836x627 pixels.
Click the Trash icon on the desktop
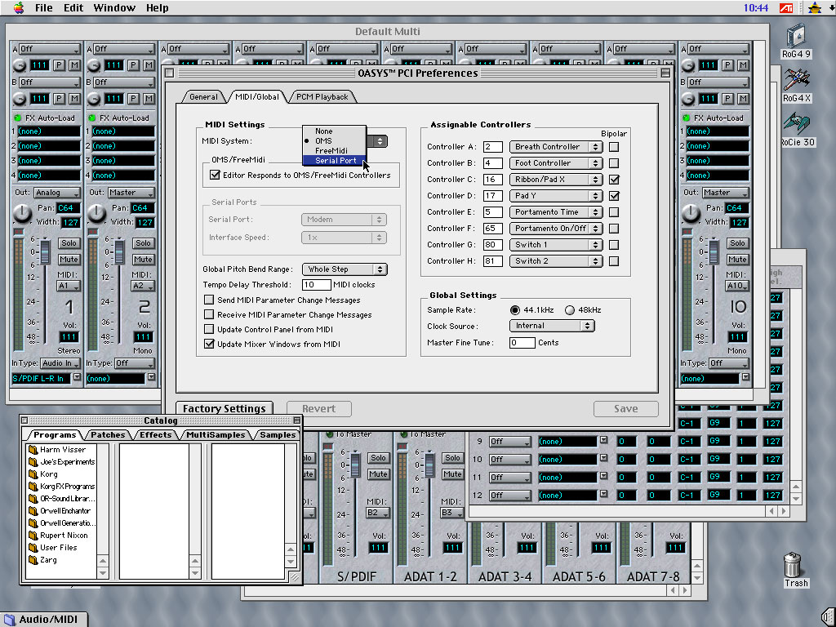793,565
